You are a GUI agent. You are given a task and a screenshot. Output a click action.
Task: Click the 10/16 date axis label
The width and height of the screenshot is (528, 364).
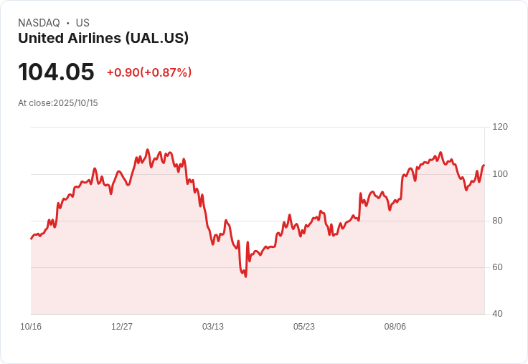[x=31, y=327]
